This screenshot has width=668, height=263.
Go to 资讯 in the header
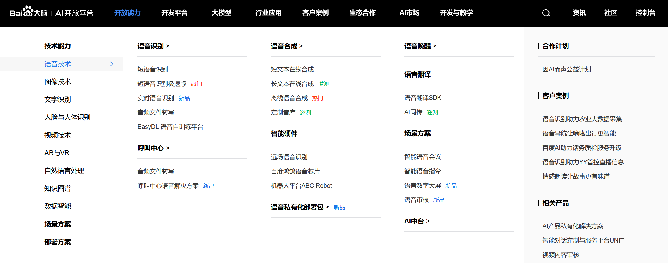pyautogui.click(x=579, y=13)
